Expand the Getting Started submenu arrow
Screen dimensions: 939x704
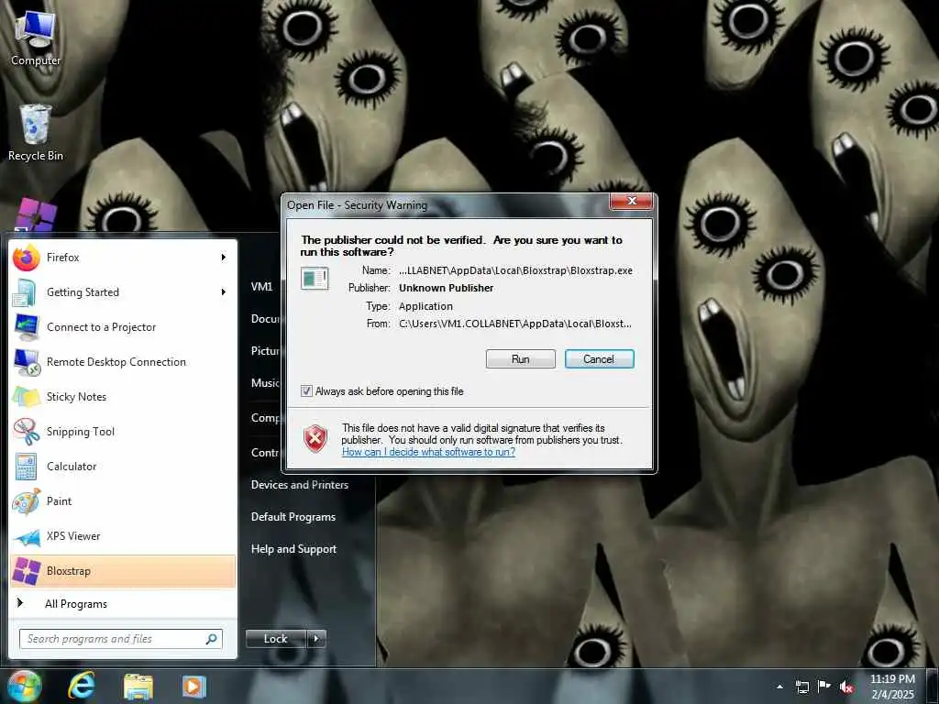coord(224,292)
